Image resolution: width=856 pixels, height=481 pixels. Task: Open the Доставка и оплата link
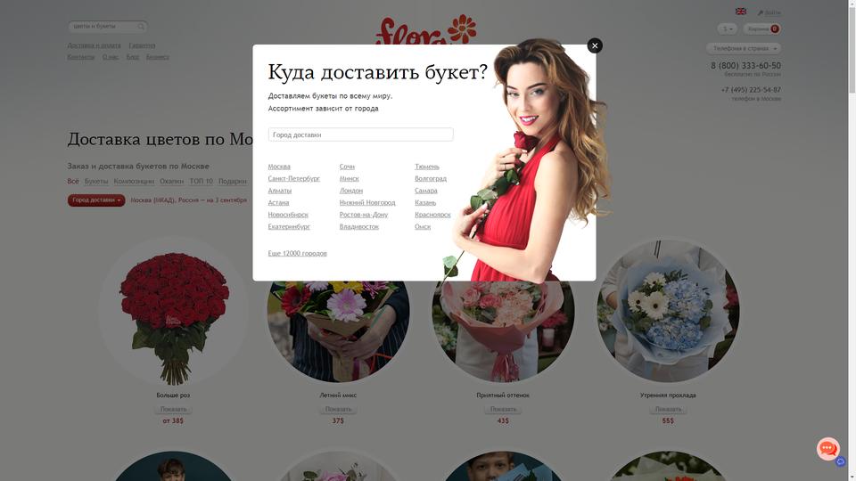coord(94,45)
